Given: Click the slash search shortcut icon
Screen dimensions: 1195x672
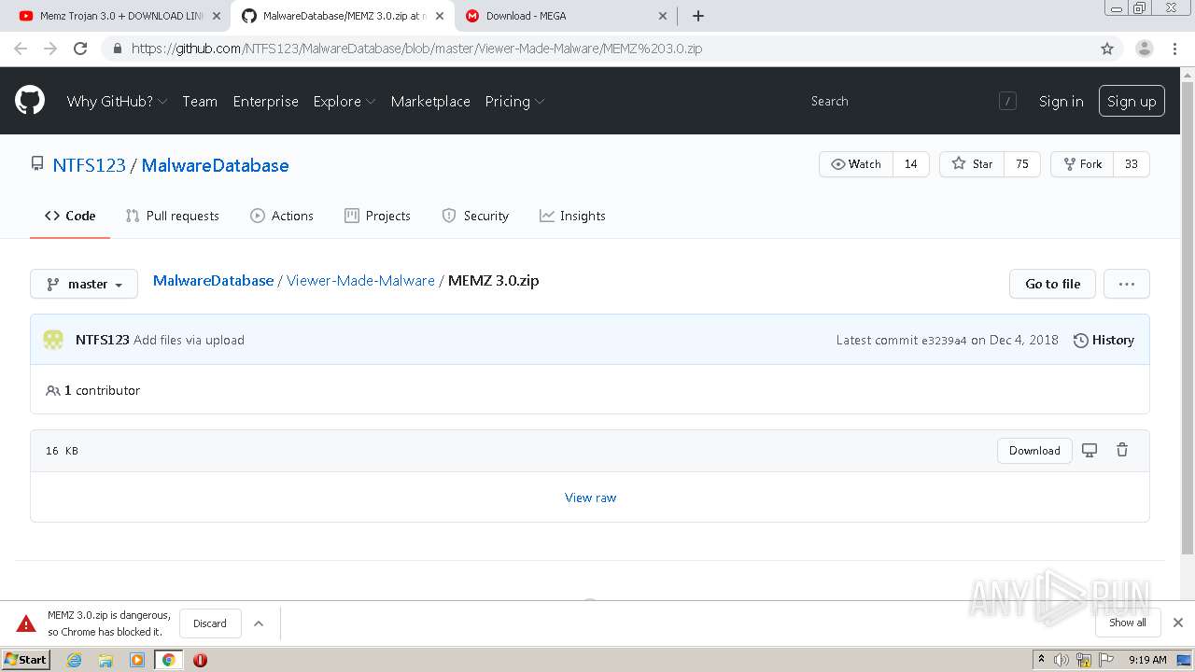Looking at the screenshot, I should pos(1007,101).
